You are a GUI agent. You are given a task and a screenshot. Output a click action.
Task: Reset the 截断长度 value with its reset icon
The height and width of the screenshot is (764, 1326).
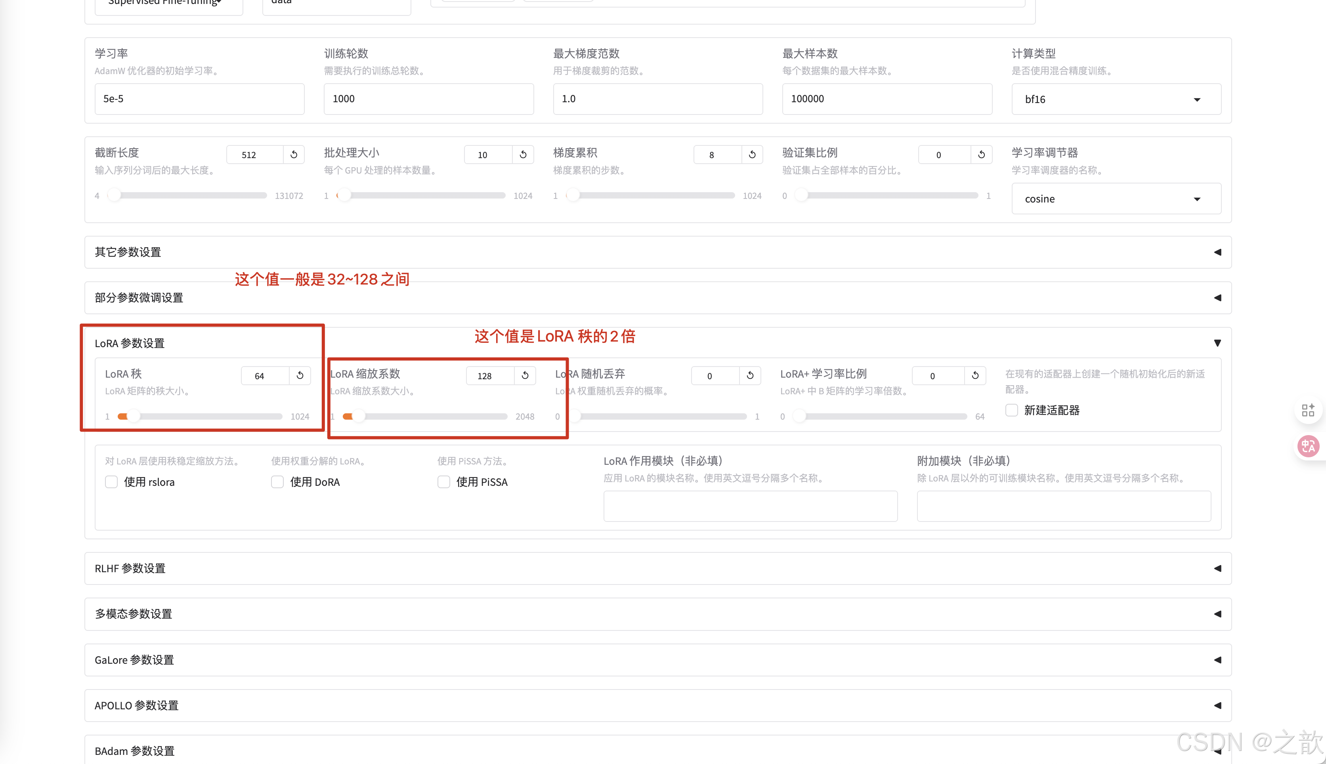[x=294, y=155]
